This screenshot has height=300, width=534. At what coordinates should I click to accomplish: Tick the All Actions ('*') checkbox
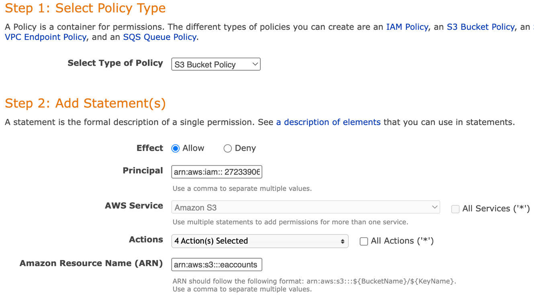[x=364, y=241]
